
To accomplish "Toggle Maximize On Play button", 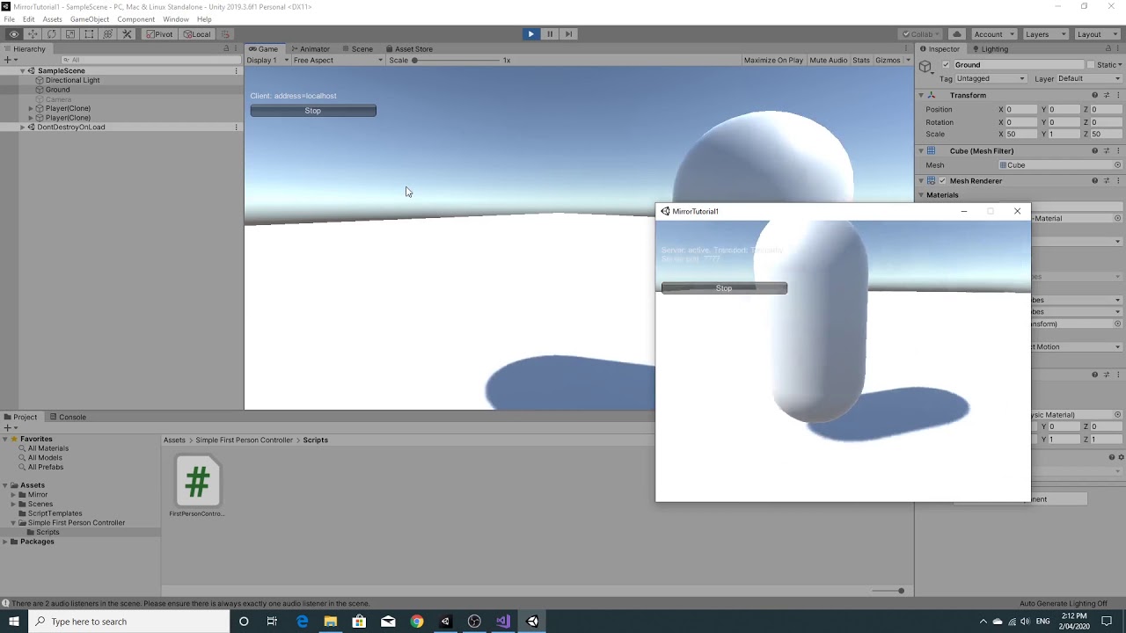I will [x=772, y=61].
